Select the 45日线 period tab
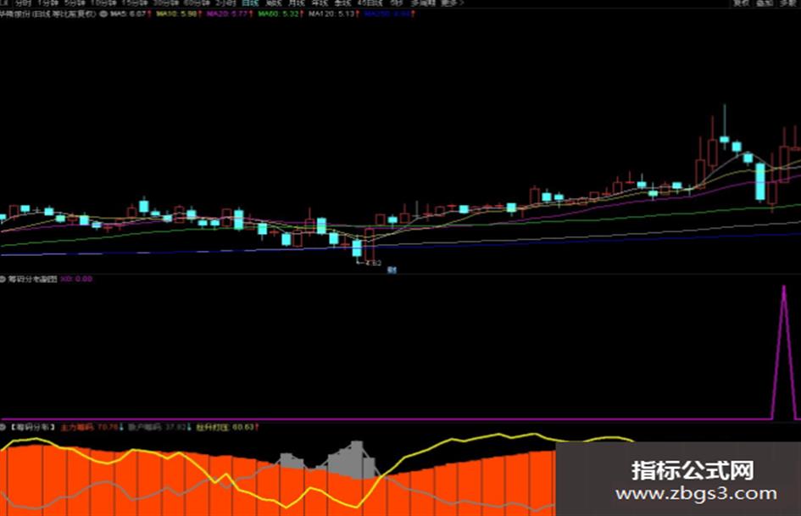Image resolution: width=801 pixels, height=516 pixels. click(370, 3)
